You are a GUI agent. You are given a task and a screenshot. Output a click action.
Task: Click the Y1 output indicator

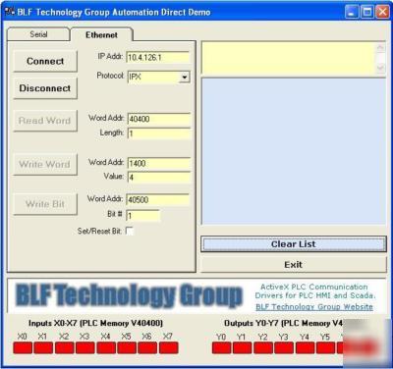243,348
